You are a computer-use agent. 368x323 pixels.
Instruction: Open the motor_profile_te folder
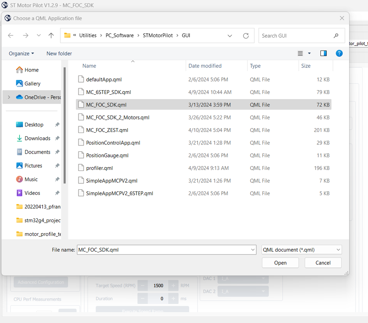[x=38, y=234]
